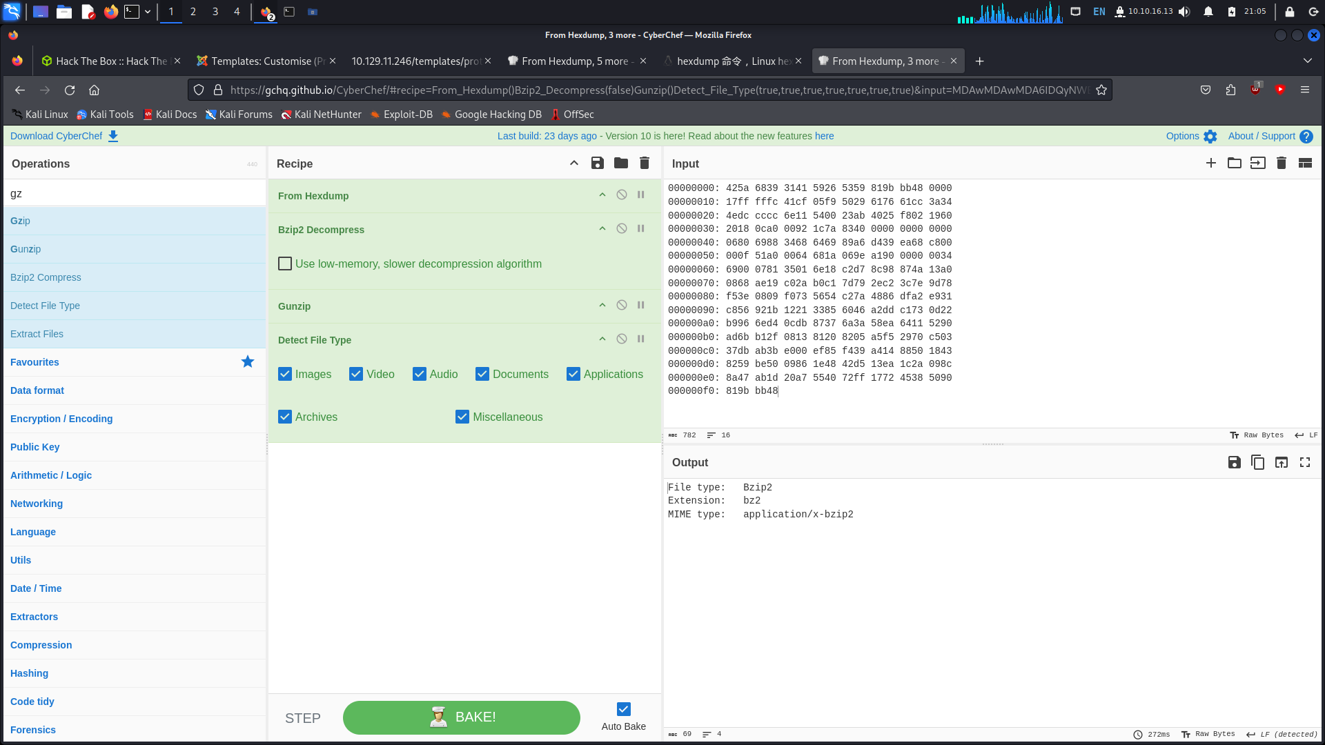Screen dimensions: 1325x745
Task: Open folder as input
Action: tap(1235, 163)
